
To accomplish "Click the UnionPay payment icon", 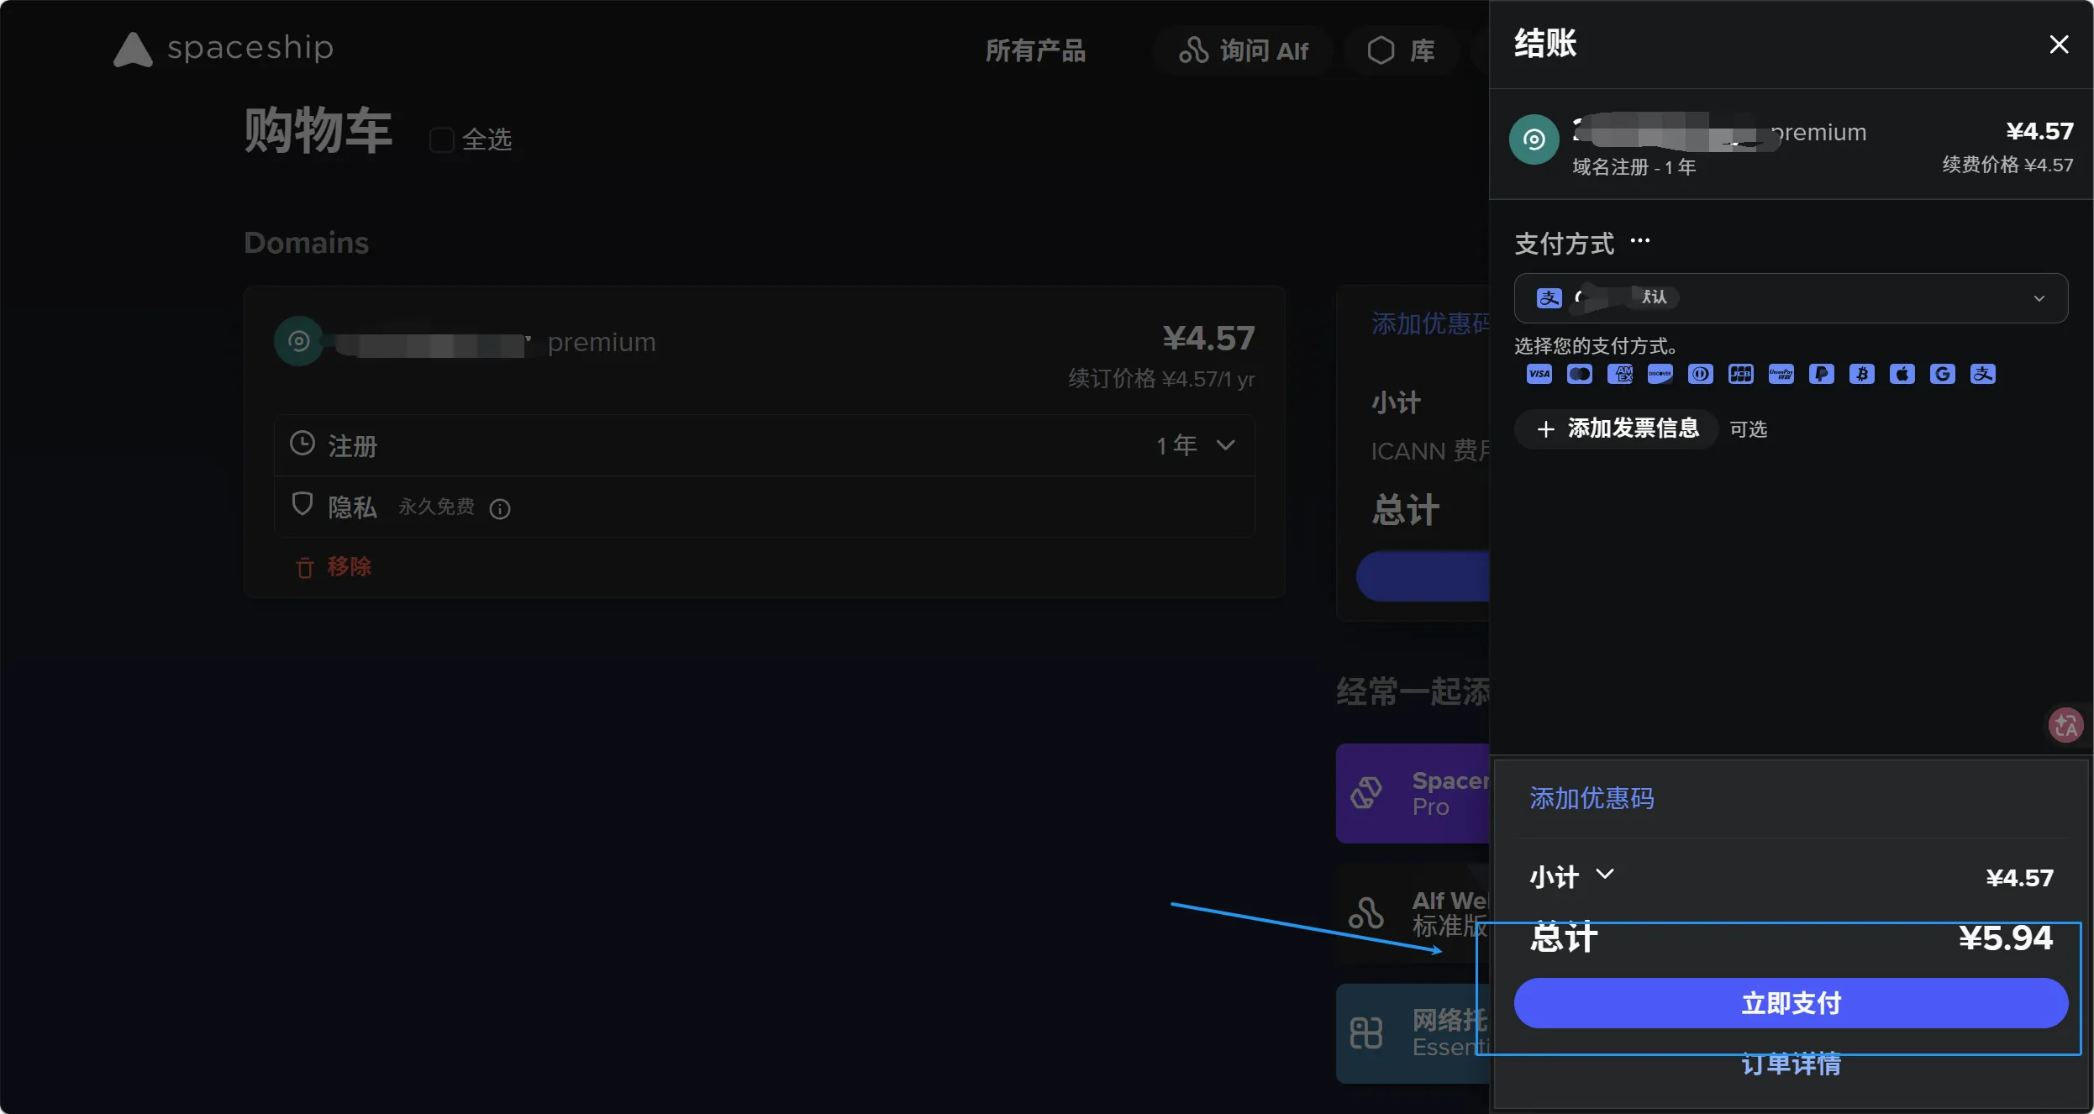I will 1781,374.
